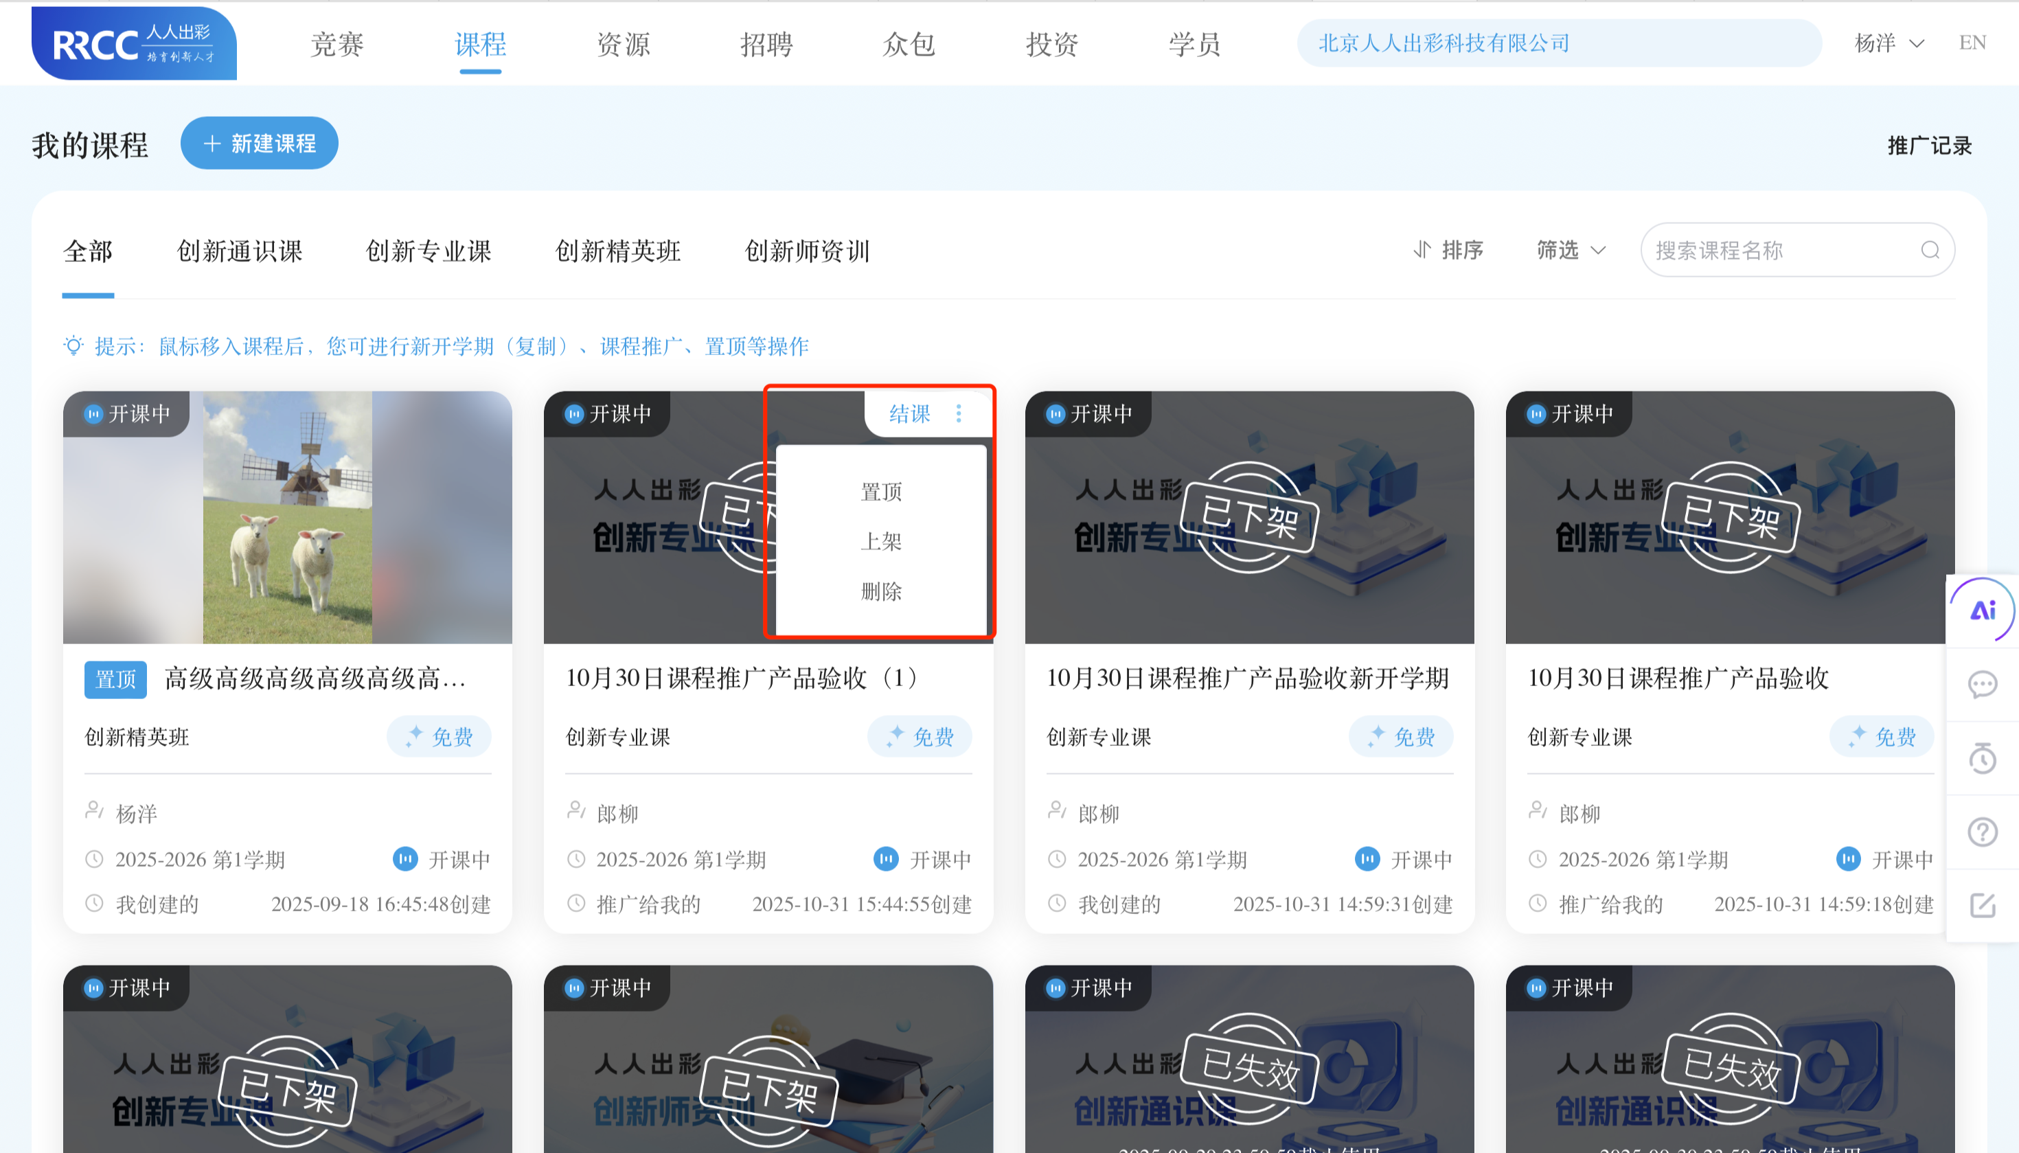
Task: Click the timer/history icon in sidebar
Action: pyautogui.click(x=1983, y=758)
